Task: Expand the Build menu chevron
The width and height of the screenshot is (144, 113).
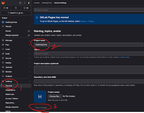Action: (x=29, y=54)
